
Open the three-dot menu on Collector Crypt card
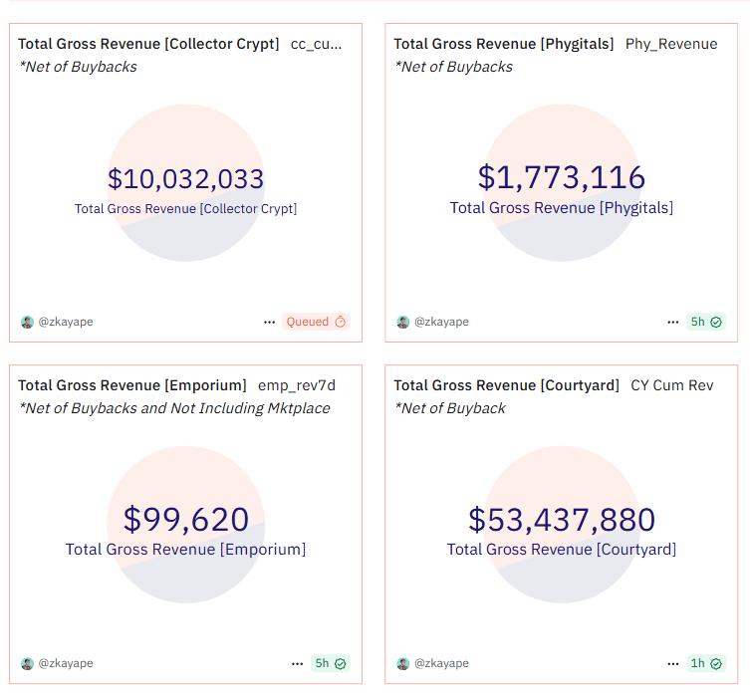click(269, 322)
